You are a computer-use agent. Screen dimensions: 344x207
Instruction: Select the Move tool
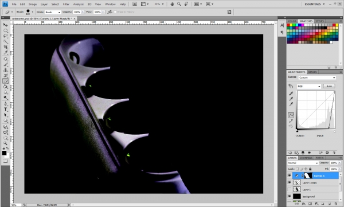pos(6,25)
